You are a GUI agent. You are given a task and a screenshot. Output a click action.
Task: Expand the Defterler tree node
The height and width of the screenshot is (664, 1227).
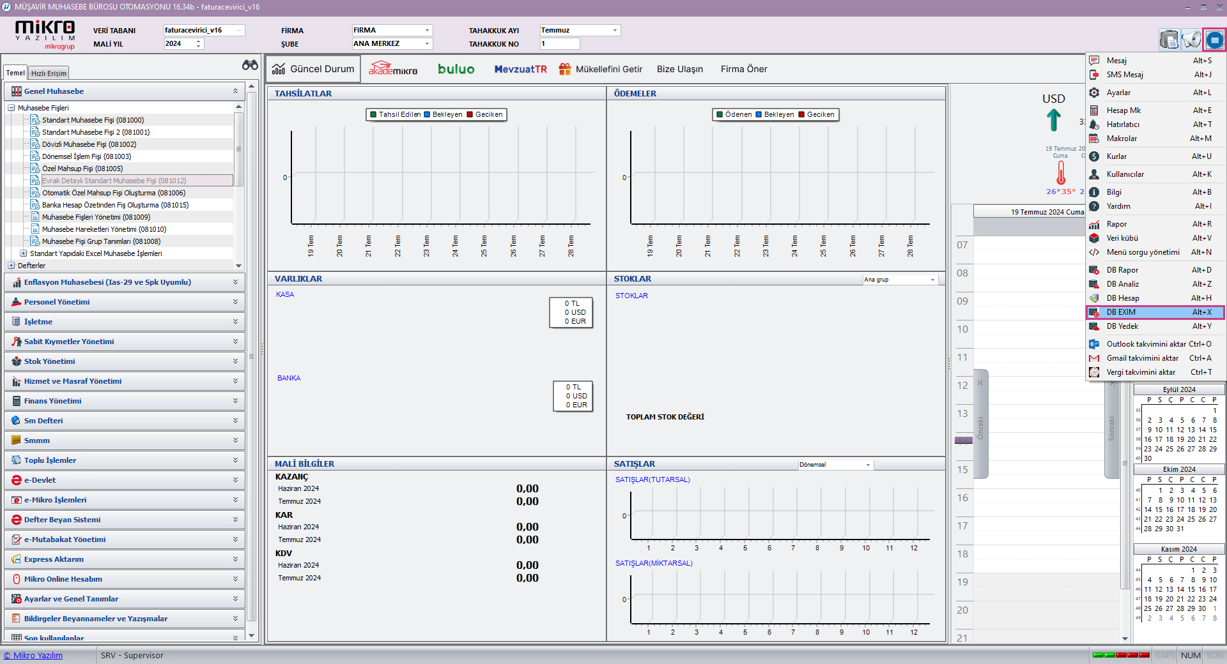tap(11, 266)
